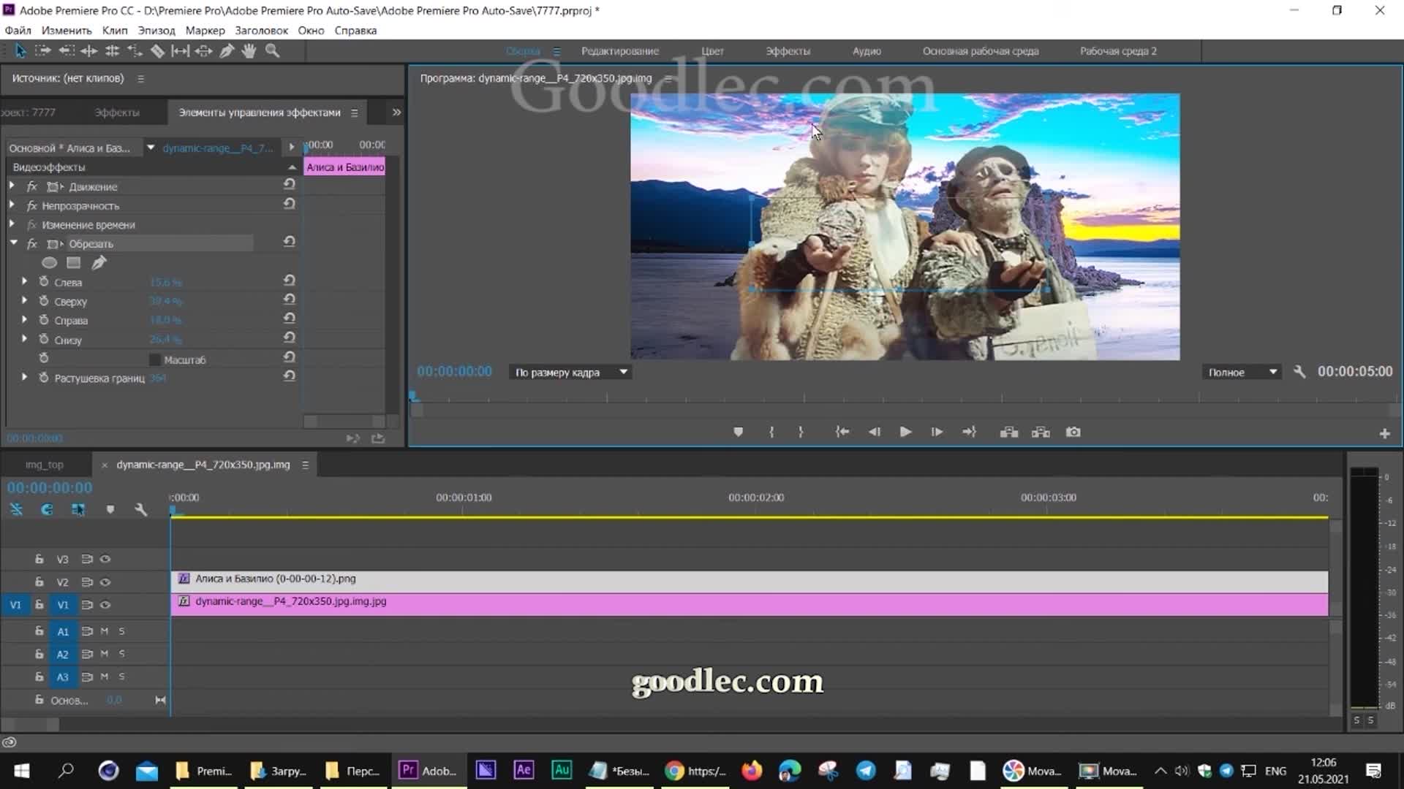Toggle animation stopwatch for Сверху
This screenshot has width=1404, height=789.
click(44, 301)
